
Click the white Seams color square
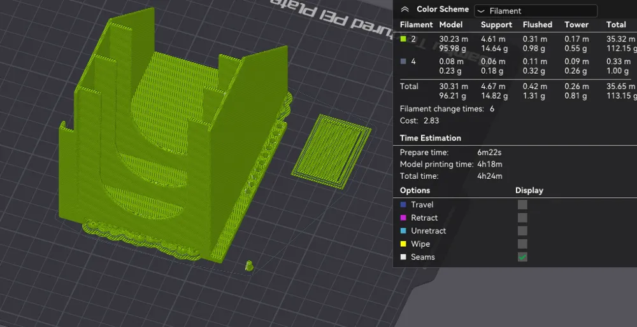[x=403, y=257]
